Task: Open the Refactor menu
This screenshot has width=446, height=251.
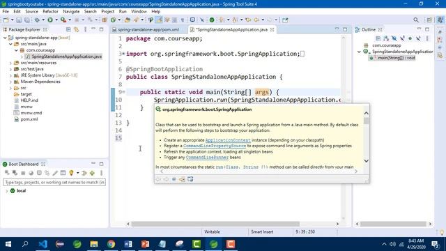Action: [50, 11]
